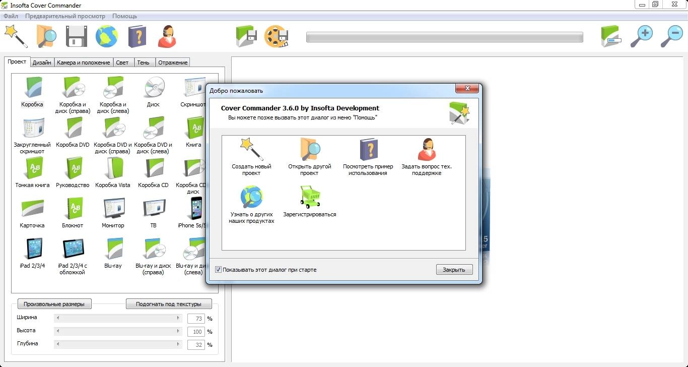
Task: Switch to the Камера и положение tab
Action: click(83, 63)
